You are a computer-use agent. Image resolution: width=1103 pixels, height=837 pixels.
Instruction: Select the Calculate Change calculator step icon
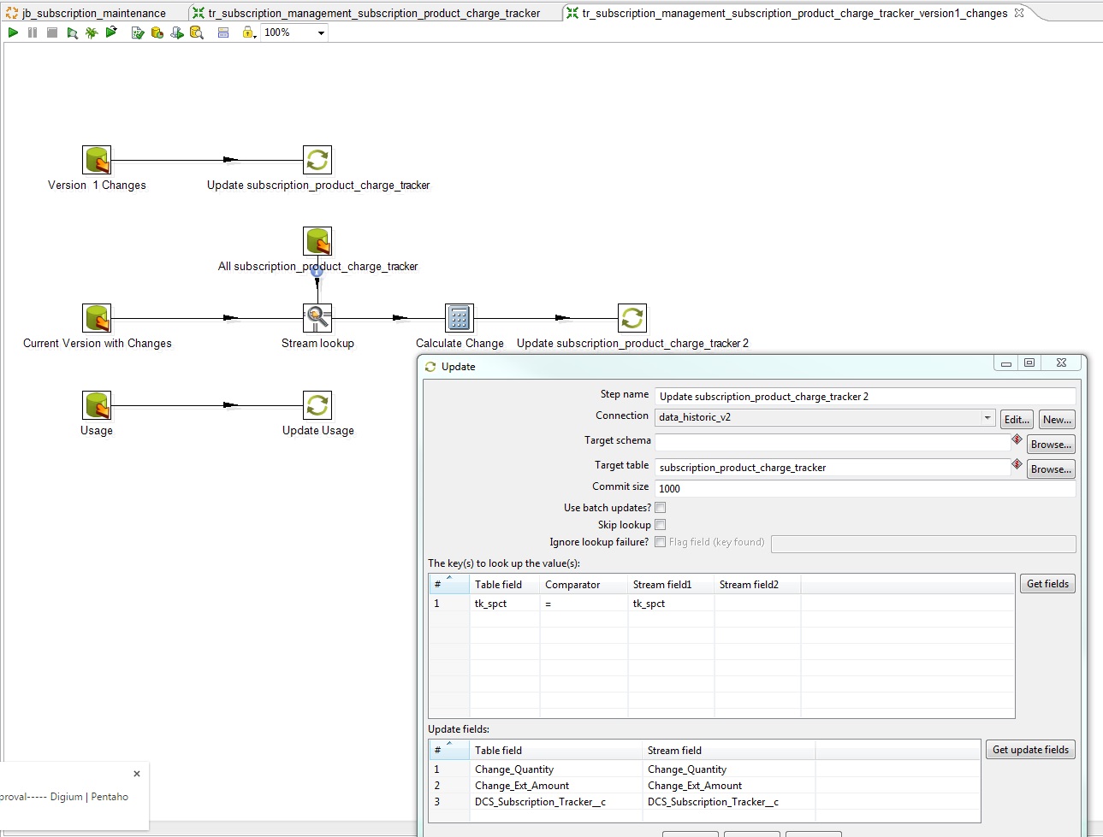click(x=460, y=318)
